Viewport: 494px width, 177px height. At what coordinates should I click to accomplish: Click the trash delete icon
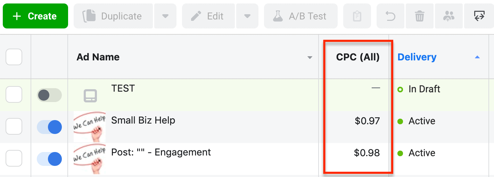(420, 16)
